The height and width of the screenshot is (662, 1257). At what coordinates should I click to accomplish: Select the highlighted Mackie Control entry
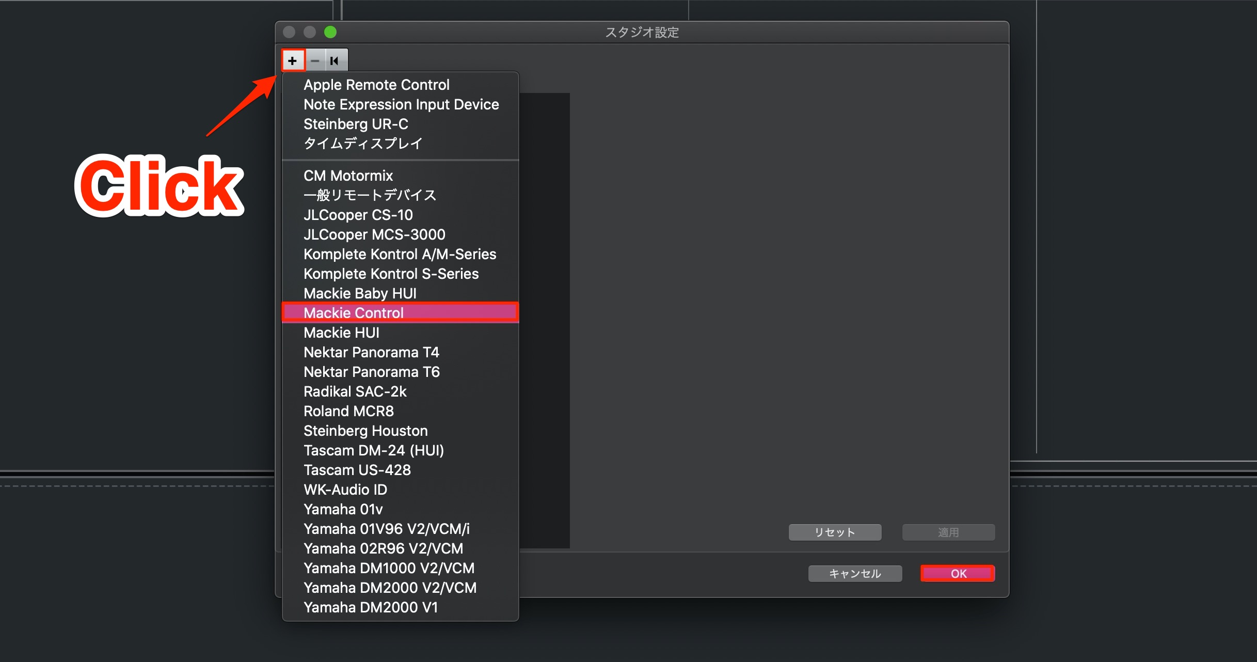pos(400,313)
